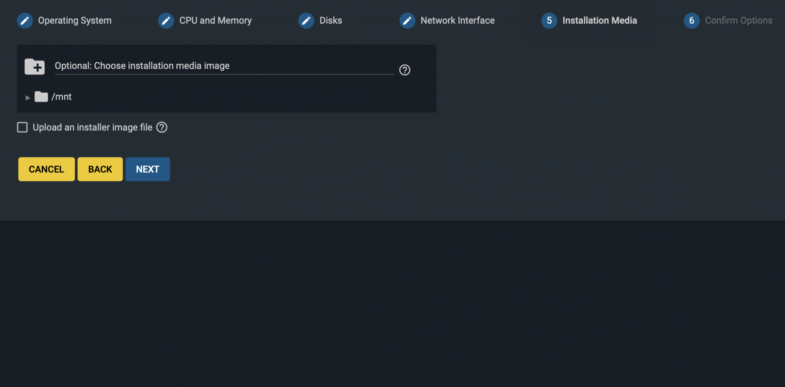785x387 pixels.
Task: Go to Operating System step
Action: click(x=75, y=20)
